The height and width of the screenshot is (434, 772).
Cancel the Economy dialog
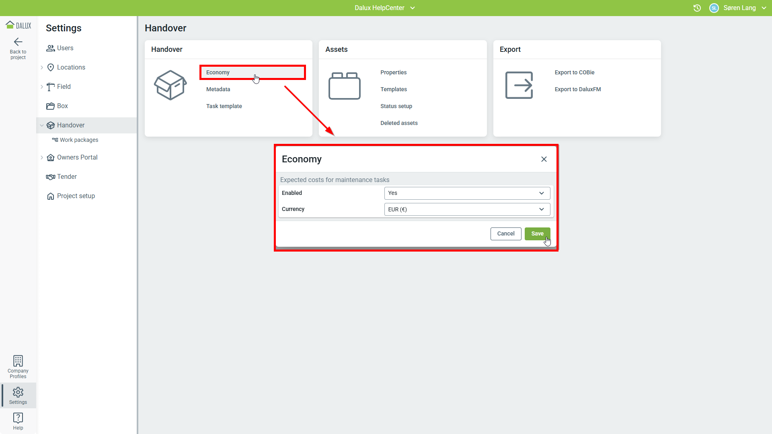(505, 234)
